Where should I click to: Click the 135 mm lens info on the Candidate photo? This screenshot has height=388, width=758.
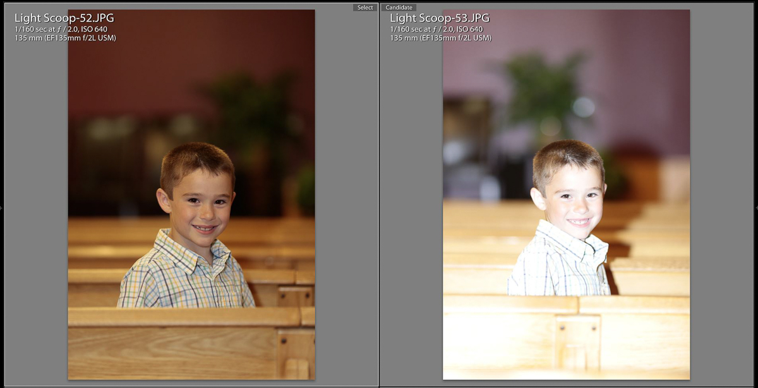[440, 38]
